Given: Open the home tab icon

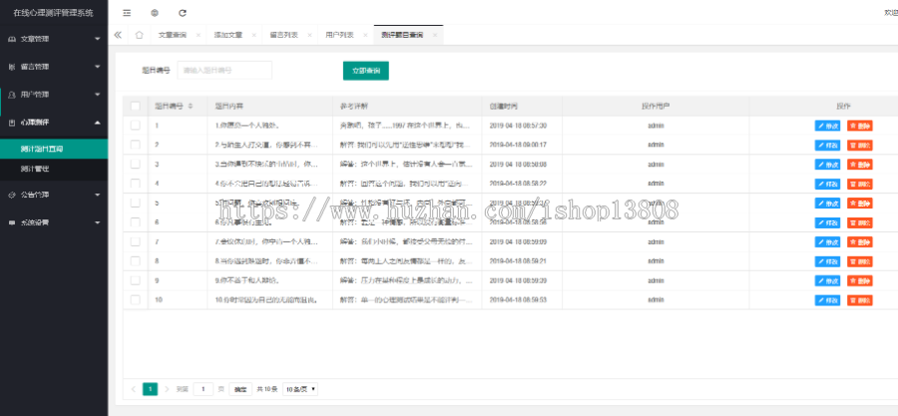Looking at the screenshot, I should (139, 35).
